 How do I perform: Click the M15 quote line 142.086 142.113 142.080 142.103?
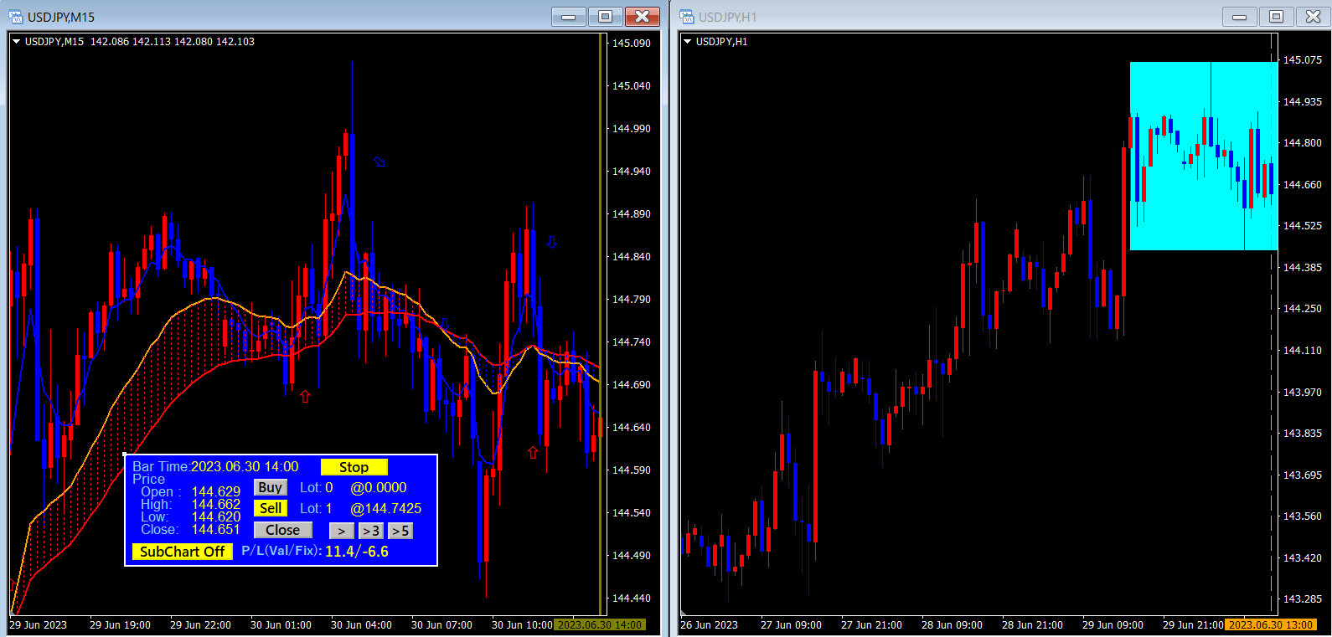click(x=173, y=41)
